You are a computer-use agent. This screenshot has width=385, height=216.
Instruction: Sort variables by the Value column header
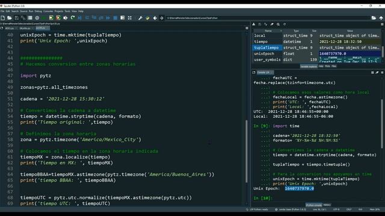point(350,31)
